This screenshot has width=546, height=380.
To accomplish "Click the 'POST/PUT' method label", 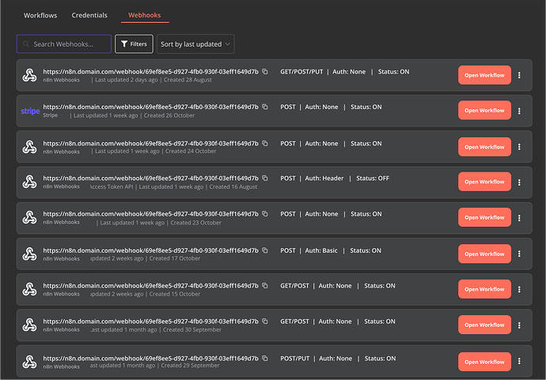I will click(x=294, y=358).
